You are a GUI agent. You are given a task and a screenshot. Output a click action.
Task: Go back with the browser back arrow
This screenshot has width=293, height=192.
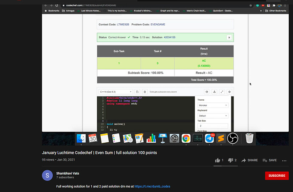[x=45, y=6]
